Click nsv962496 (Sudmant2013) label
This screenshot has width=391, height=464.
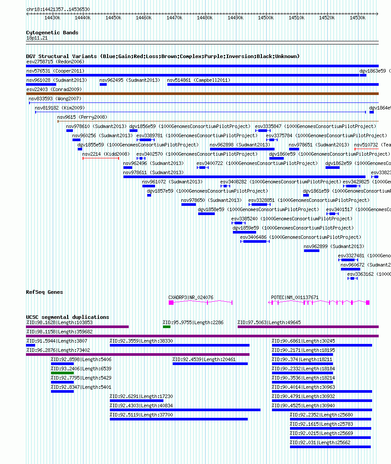click(x=153, y=163)
